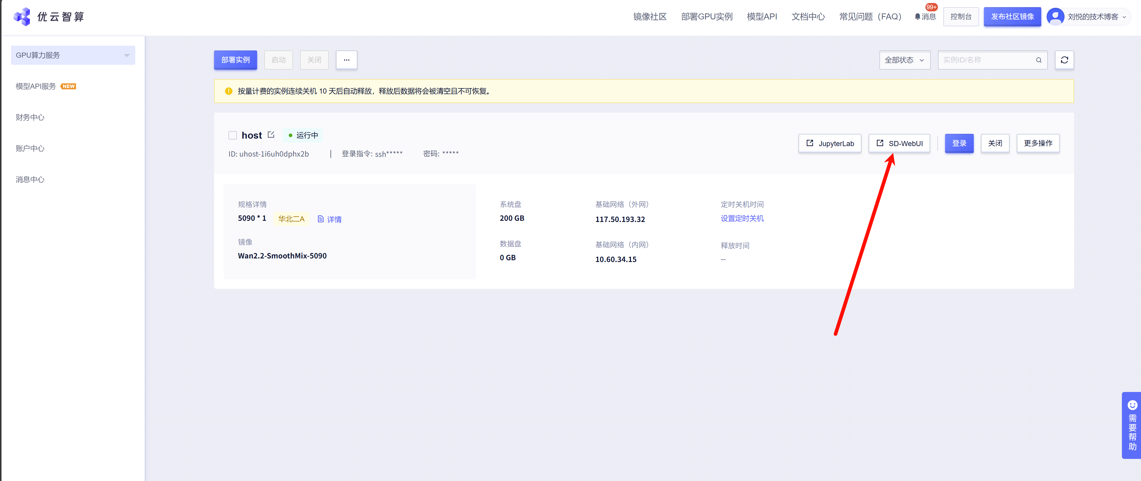Expand the GPU算力服务 sidebar dropdown
1141x481 pixels.
pyautogui.click(x=73, y=55)
